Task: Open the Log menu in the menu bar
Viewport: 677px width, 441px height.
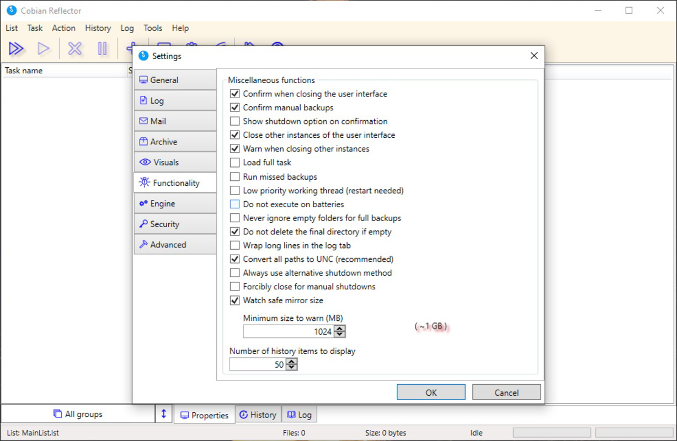Action: coord(127,28)
